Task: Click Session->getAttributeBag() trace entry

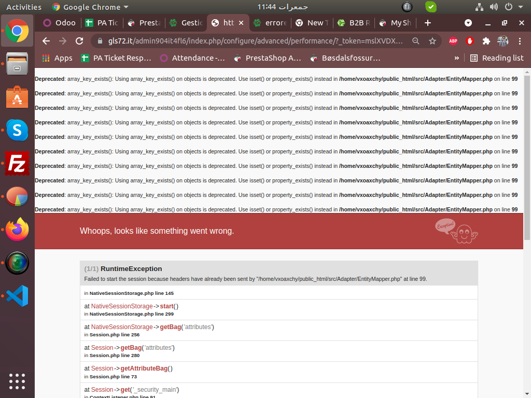Action: pos(129,368)
